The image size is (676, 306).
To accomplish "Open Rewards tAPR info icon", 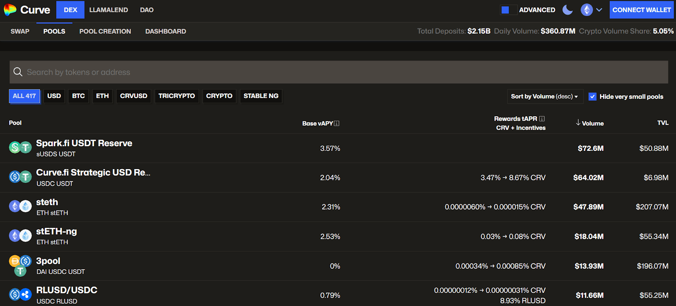I will point(542,119).
